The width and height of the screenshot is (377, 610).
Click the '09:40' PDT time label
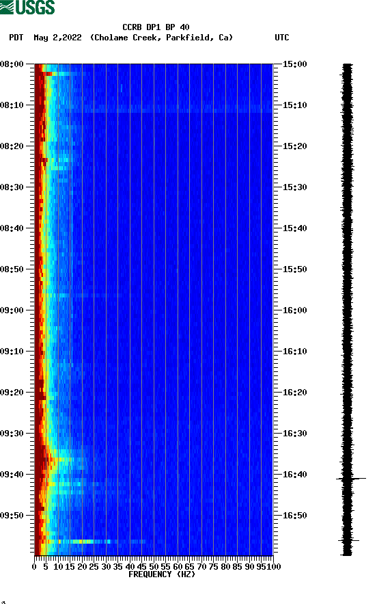point(12,475)
